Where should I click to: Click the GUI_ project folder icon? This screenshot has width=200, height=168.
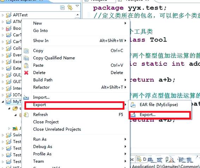coord(9,75)
